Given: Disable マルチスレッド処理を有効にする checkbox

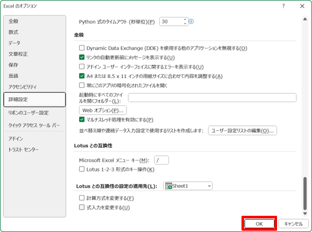Looking at the screenshot, I should pyautogui.click(x=82, y=120).
